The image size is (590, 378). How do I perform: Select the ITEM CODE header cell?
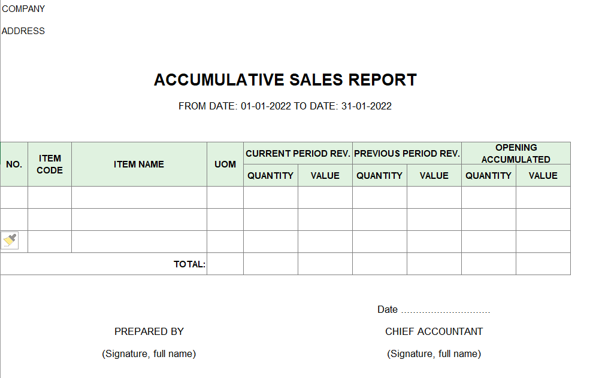(50, 164)
